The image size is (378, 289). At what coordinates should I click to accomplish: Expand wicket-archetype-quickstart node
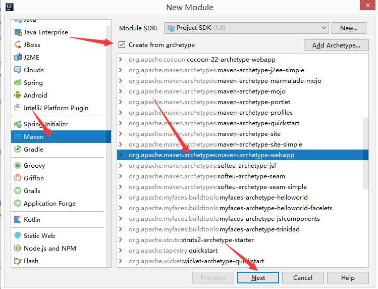coord(121,261)
